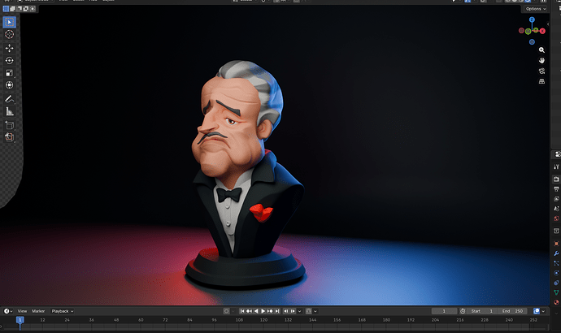Set selection mode to Extend
561x333 pixels.
(12, 9)
